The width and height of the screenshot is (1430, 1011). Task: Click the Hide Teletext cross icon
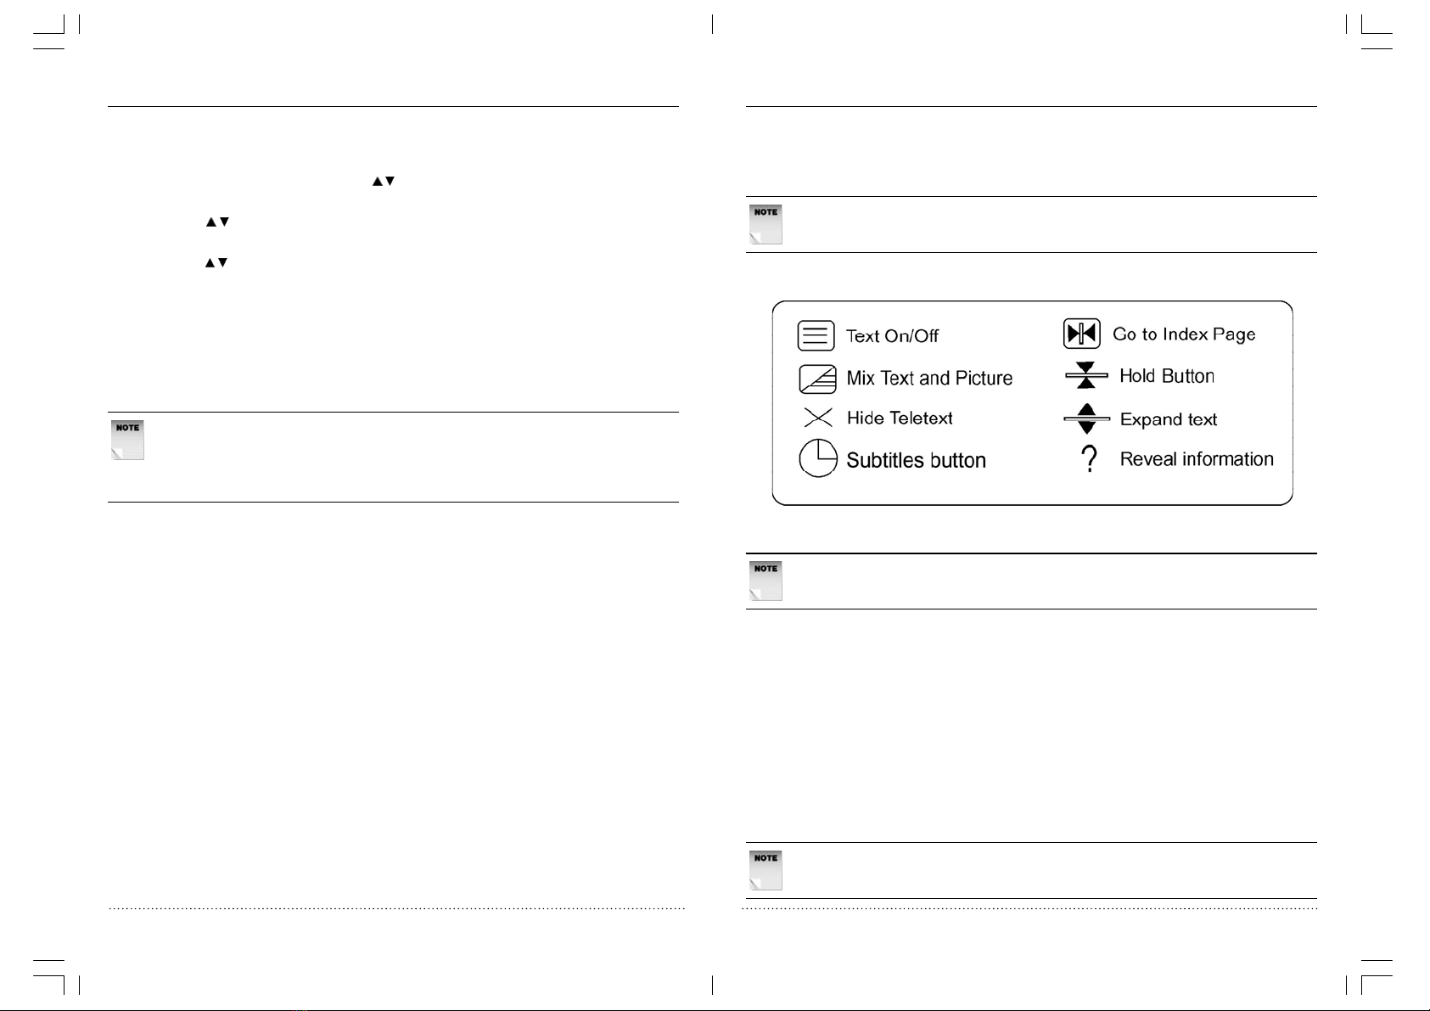point(817,418)
